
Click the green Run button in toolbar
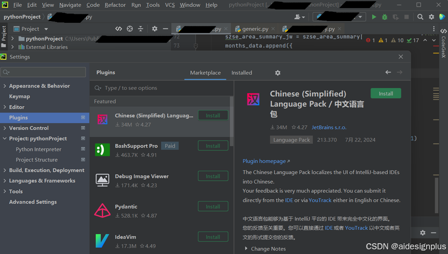tap(374, 17)
